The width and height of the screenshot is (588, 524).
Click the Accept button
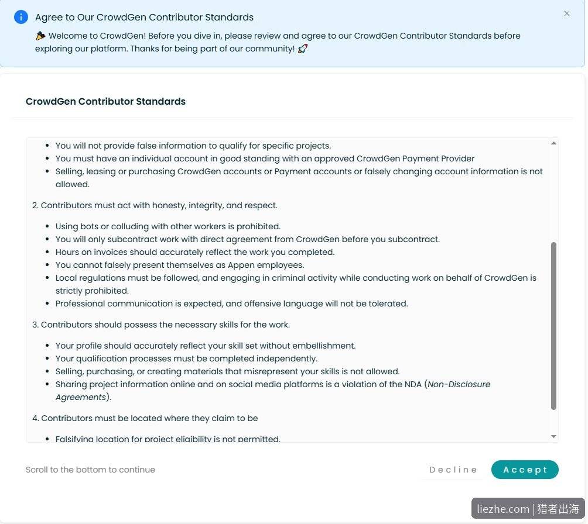pos(525,470)
